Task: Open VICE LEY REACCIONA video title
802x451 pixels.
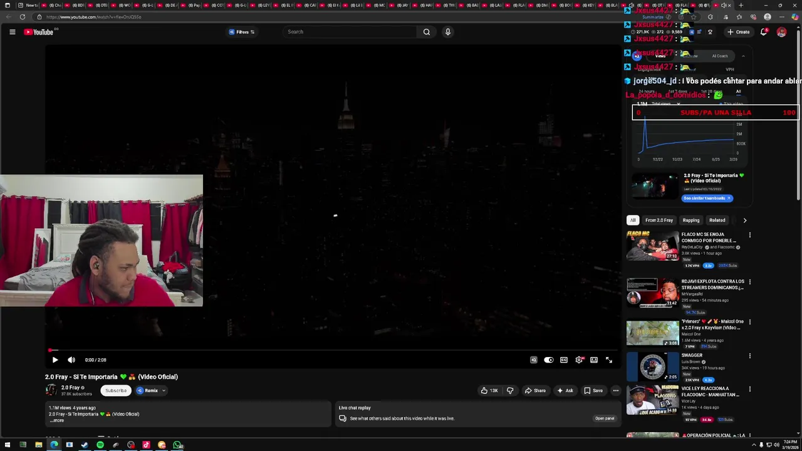Action: click(x=711, y=391)
